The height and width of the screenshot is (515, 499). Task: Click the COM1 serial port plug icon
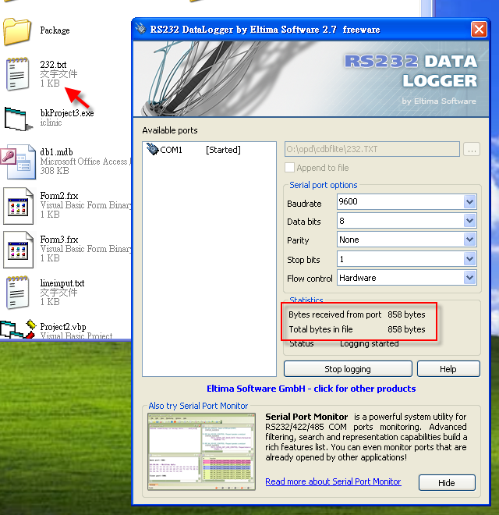(x=152, y=149)
